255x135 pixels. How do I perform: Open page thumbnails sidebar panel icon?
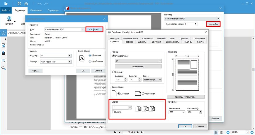(4, 45)
